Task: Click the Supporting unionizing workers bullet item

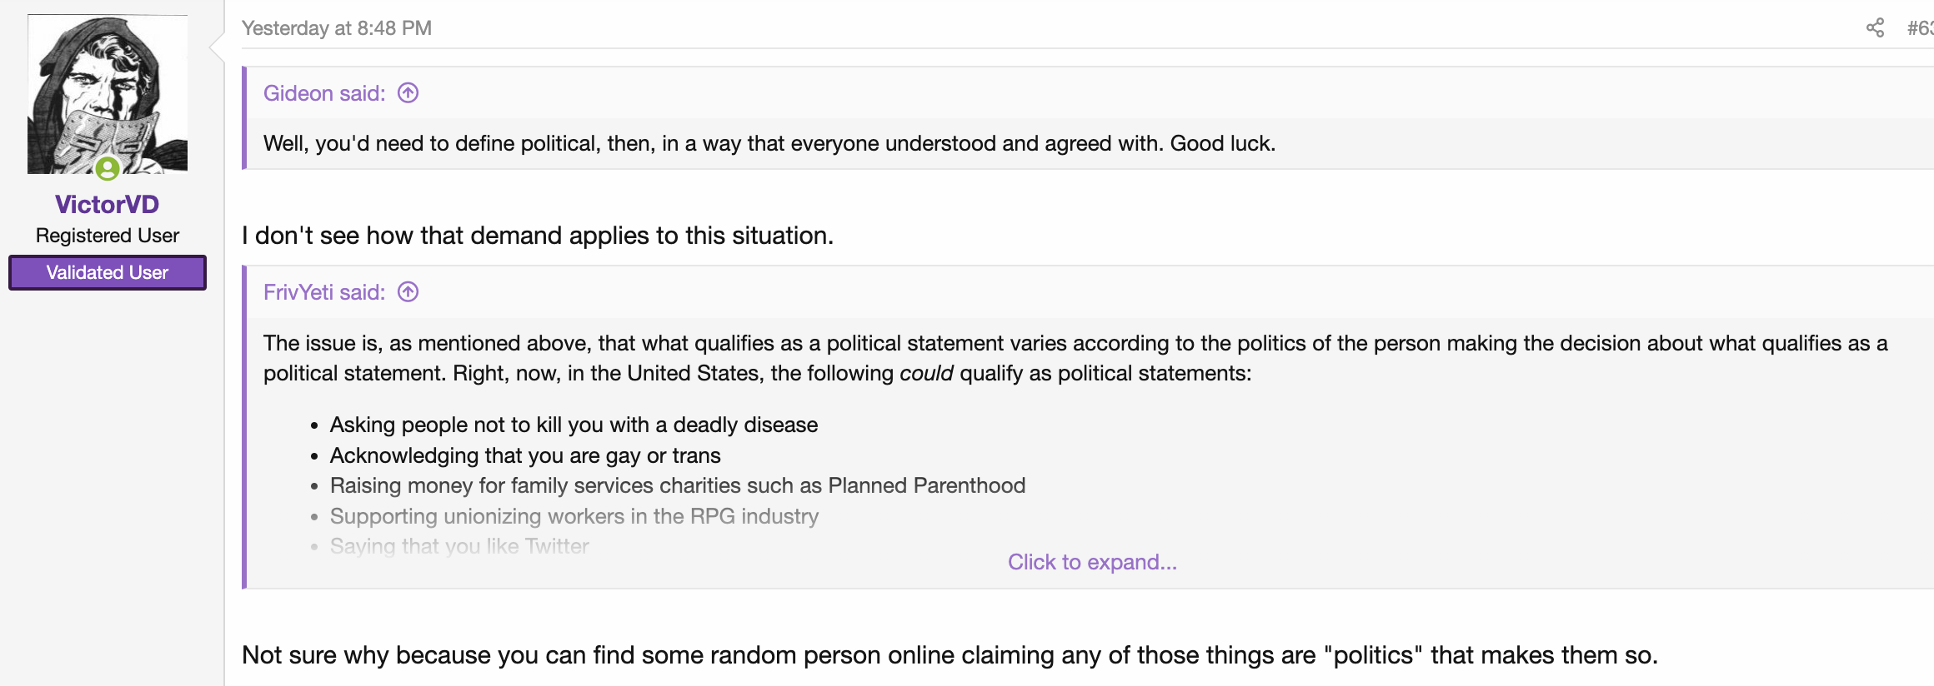Action: click(574, 516)
